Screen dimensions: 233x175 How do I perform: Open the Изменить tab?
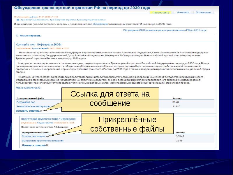(183, 13)
